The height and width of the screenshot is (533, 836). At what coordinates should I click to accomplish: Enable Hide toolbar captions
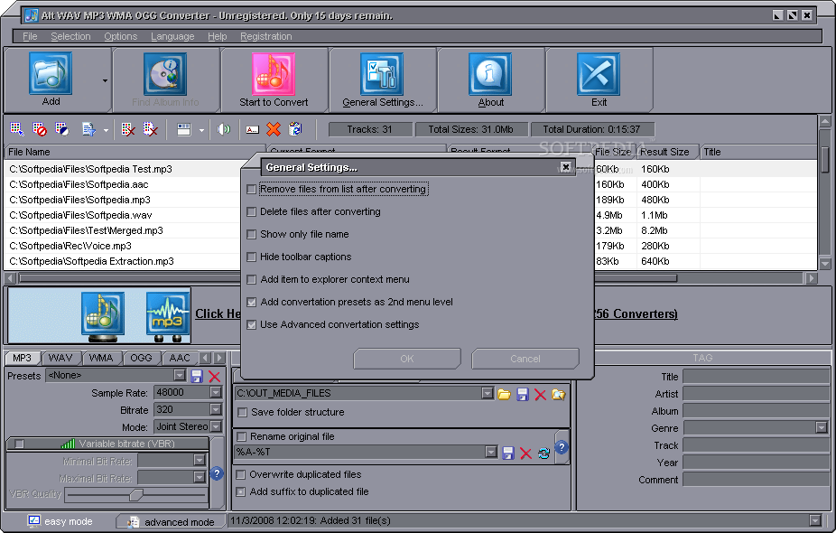(x=252, y=257)
